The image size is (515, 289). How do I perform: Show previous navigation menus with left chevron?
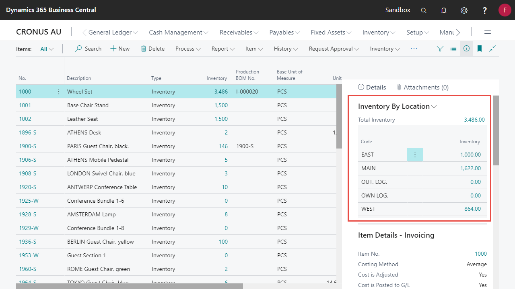click(x=84, y=33)
